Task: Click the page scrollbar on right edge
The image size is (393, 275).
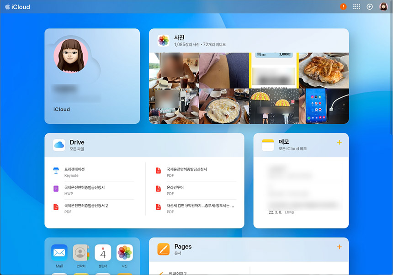Action: [x=392, y=69]
